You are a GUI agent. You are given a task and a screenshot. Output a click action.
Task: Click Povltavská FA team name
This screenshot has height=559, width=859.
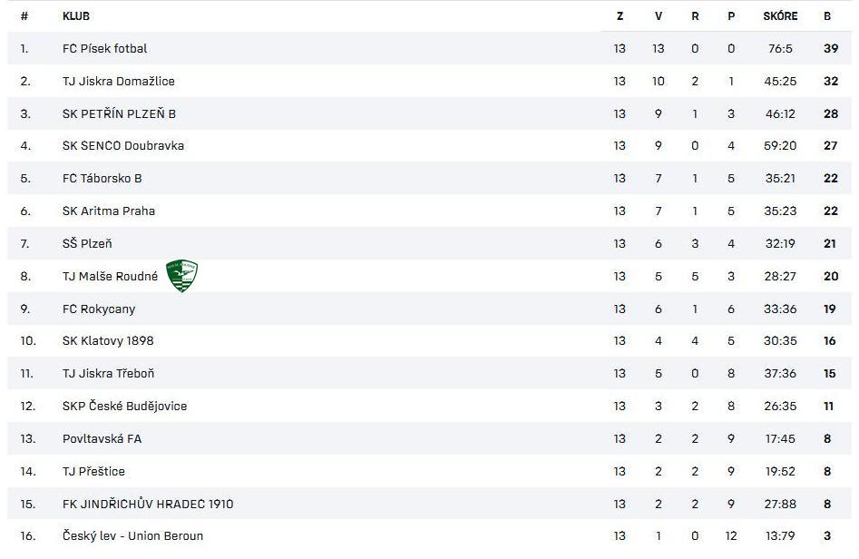tap(102, 438)
